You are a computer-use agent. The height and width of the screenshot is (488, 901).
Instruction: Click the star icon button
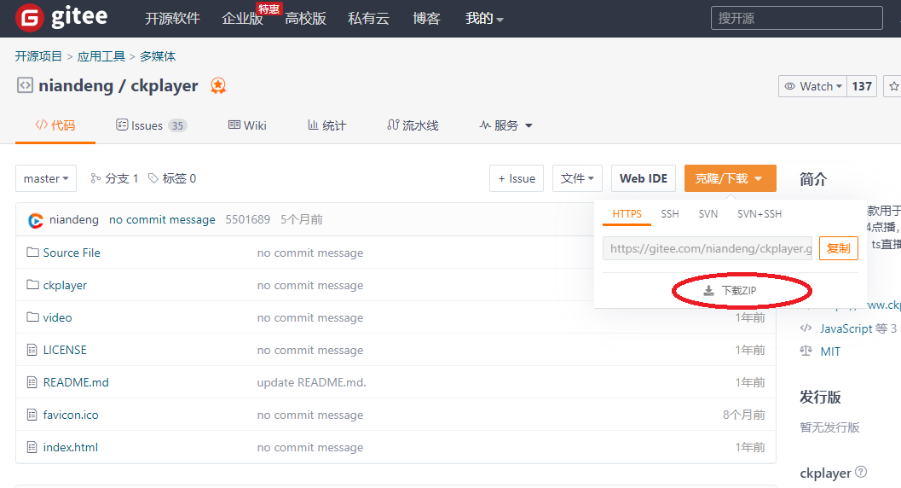click(x=893, y=86)
